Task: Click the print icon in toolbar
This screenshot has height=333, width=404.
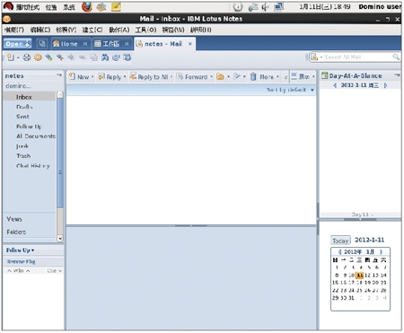Action: [27, 57]
